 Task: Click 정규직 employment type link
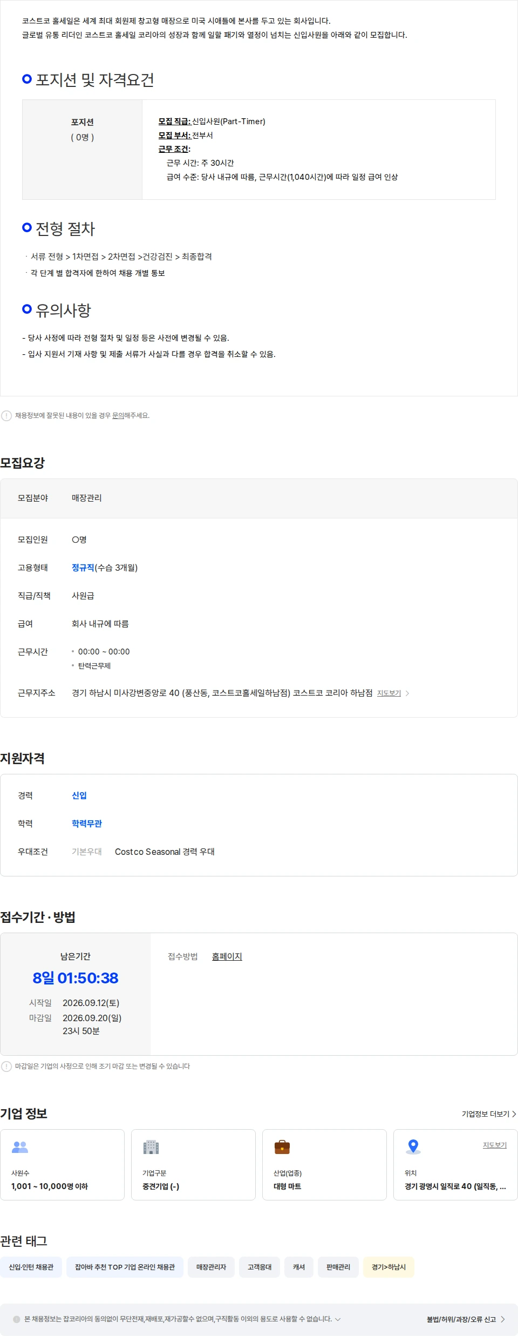[83, 568]
